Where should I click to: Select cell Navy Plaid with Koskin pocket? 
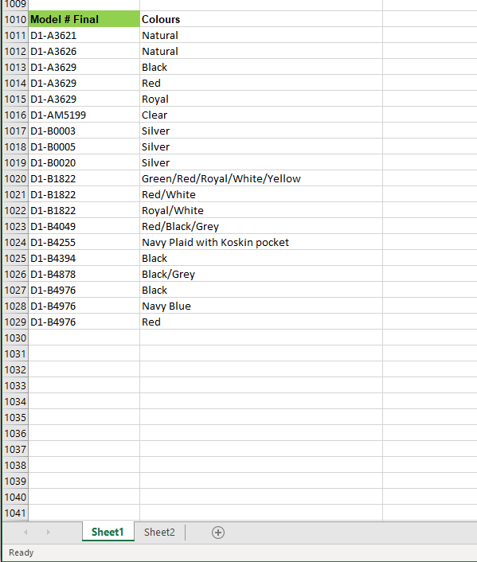pyautogui.click(x=261, y=242)
